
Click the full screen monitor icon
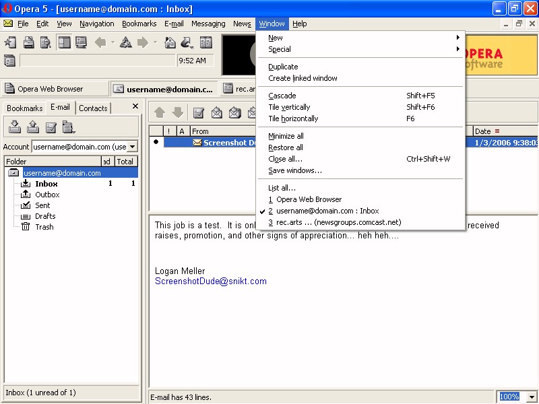(x=81, y=42)
